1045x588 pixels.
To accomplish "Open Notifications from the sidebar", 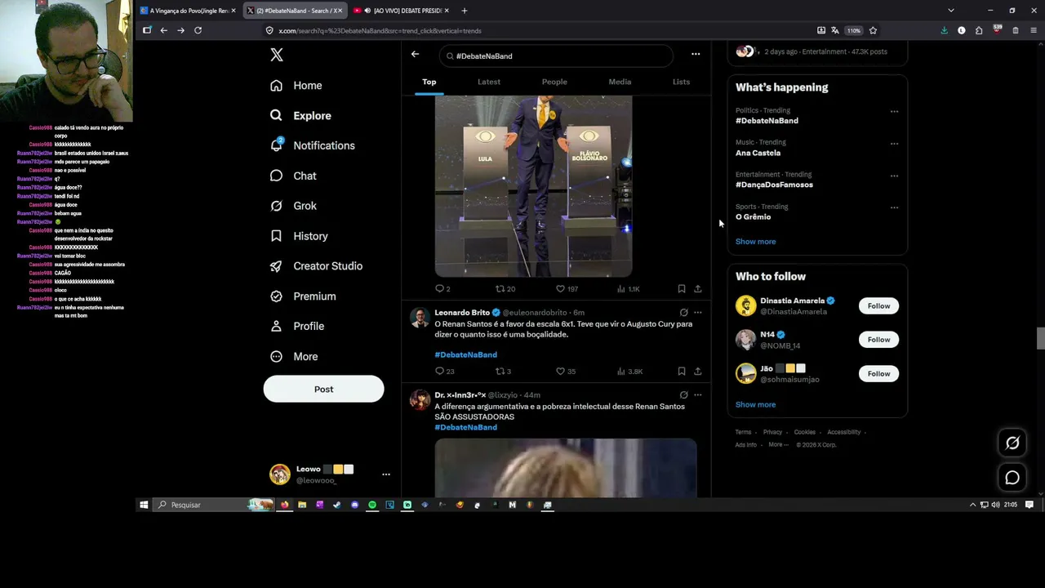I will [313, 145].
